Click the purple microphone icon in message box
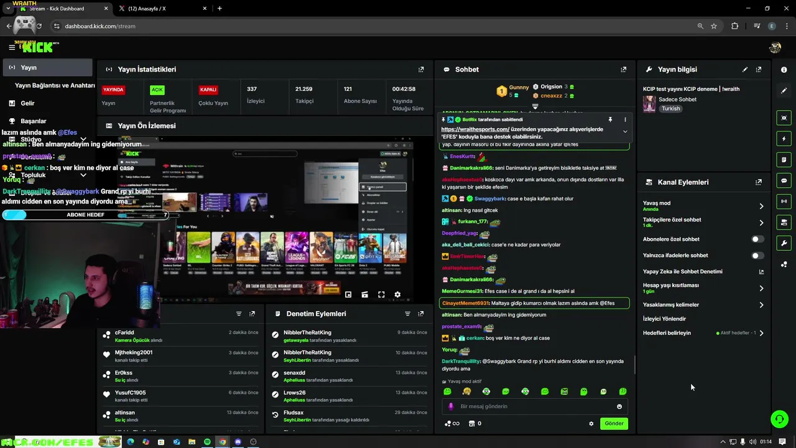Screen dimensions: 796x448 point(451,406)
